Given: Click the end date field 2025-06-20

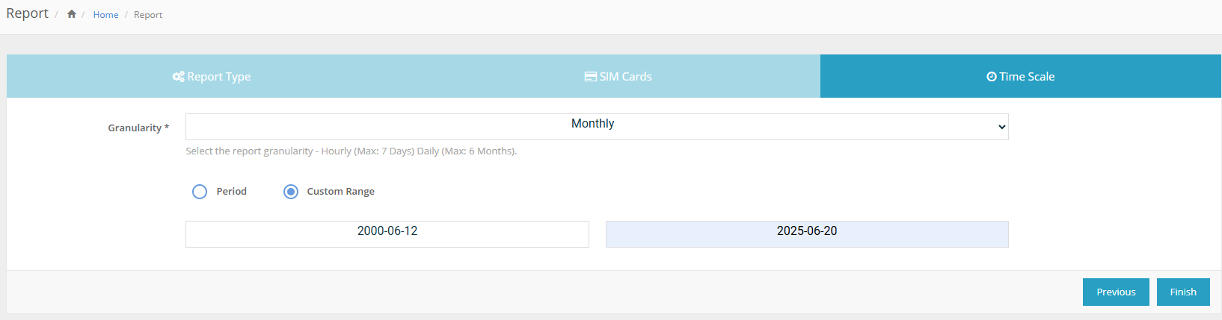Looking at the screenshot, I should pyautogui.click(x=807, y=234).
